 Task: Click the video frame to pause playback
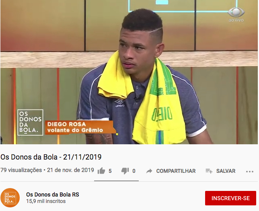pyautogui.click(x=129, y=72)
